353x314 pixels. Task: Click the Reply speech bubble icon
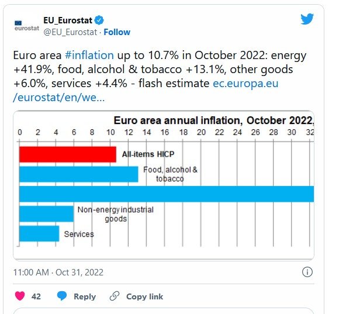coord(62,296)
